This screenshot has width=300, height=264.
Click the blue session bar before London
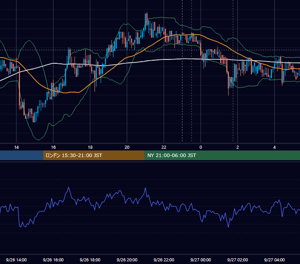22,155
